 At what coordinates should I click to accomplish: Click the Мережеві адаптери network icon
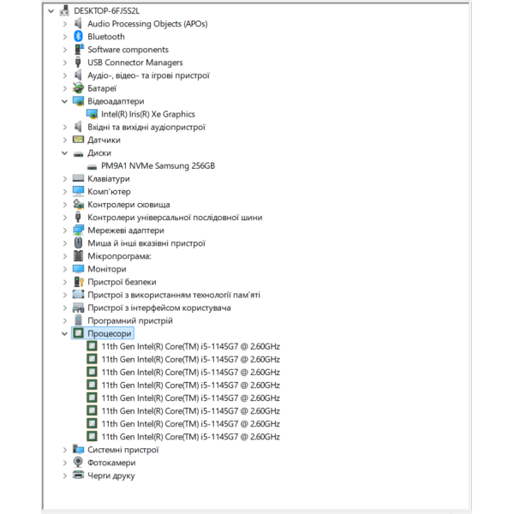[x=78, y=230]
